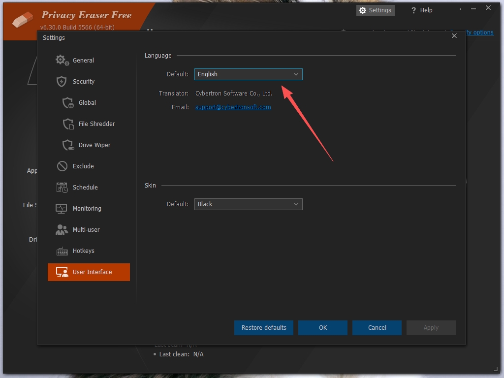504x378 pixels.
Task: Dismiss dialog with Cancel button
Action: (x=377, y=327)
